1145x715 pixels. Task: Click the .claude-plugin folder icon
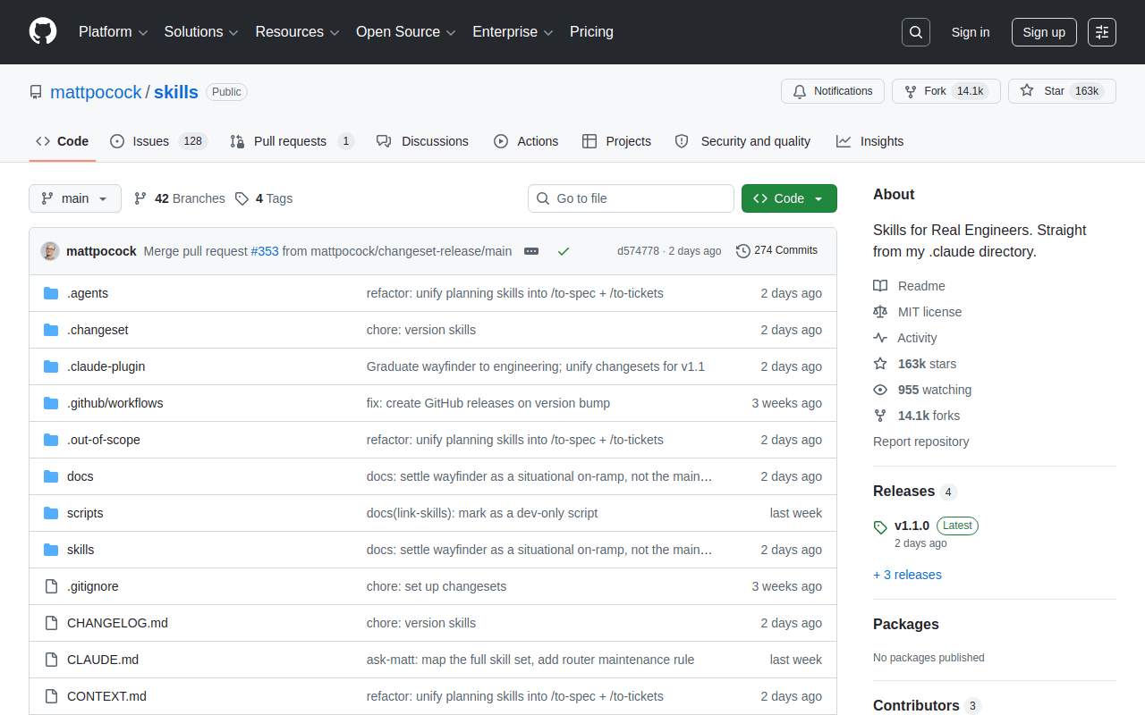click(x=51, y=366)
